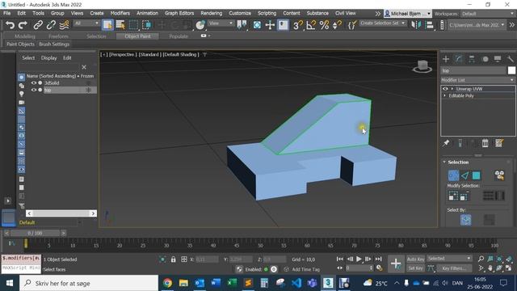Toggle the 3D Snaps button

(x=298, y=25)
